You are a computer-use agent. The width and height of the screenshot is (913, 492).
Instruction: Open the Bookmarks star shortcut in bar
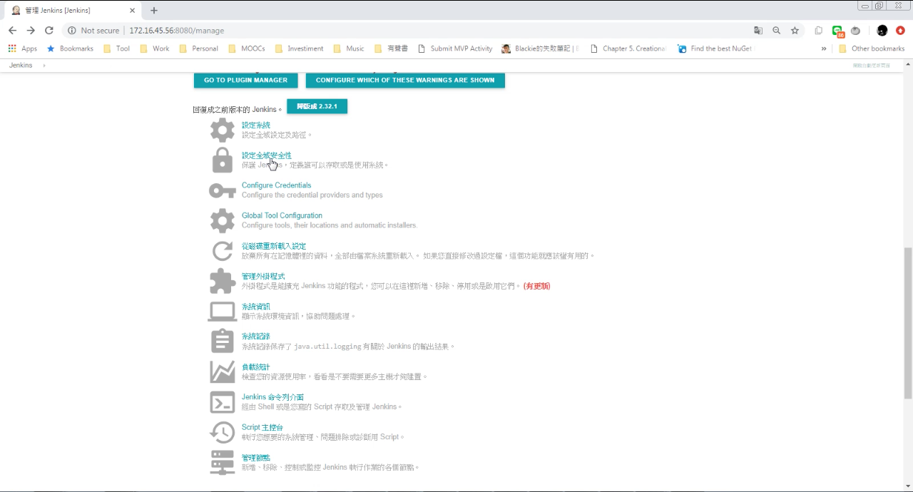coord(70,48)
